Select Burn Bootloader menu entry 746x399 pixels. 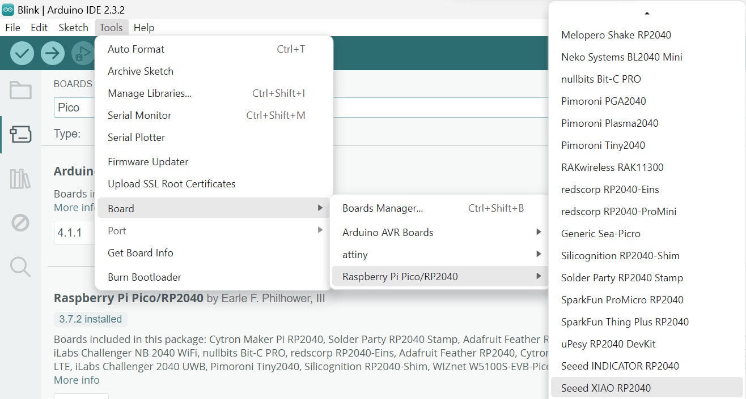[x=214, y=277]
